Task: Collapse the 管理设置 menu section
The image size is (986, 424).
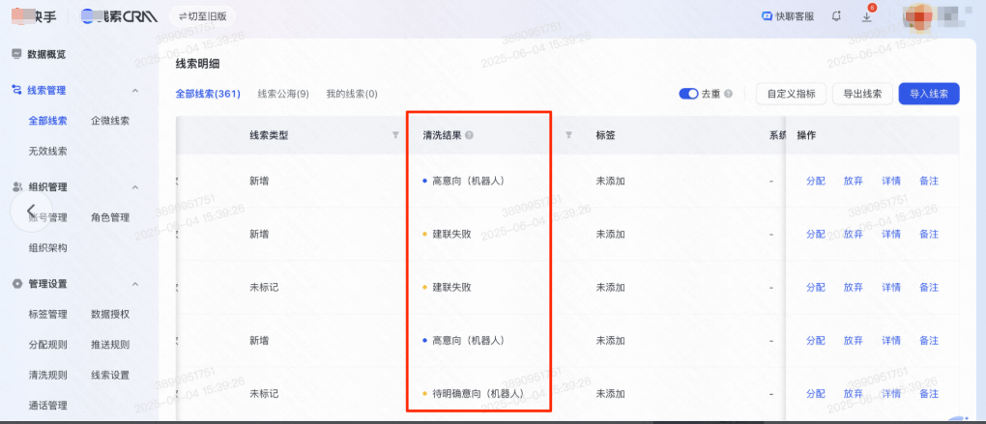Action: coord(135,284)
